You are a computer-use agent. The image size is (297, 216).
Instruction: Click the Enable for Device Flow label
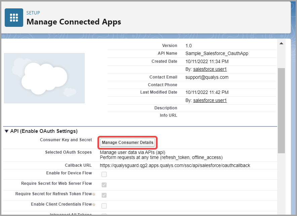(69, 173)
